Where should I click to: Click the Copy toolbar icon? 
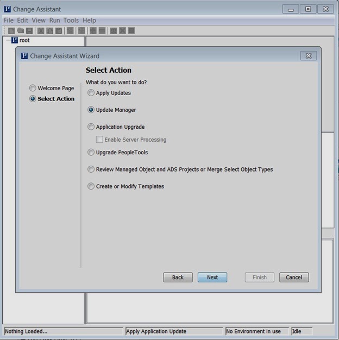[x=49, y=31]
